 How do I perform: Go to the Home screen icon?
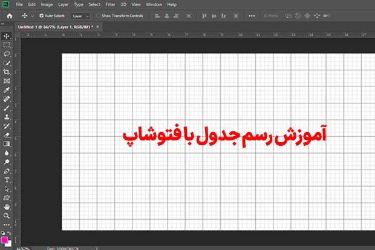(9, 16)
